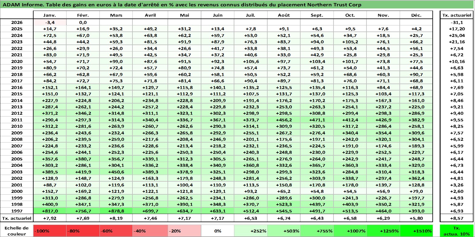The width and height of the screenshot is (475, 237).
Task: Click the +878,8 cell for Mars 1997
Action: click(116, 211)
